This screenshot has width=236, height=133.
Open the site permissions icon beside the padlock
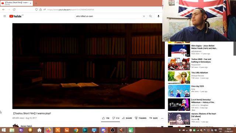45,10
